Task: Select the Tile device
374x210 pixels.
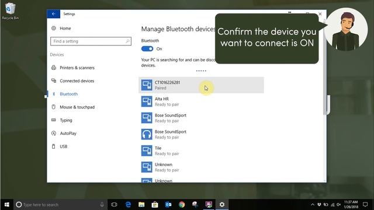Action: [x=201, y=150]
